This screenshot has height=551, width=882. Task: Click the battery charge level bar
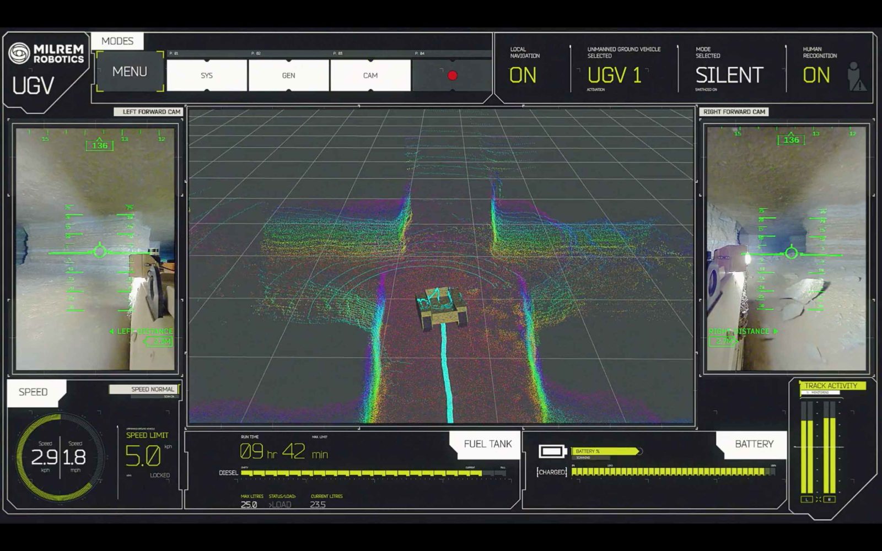(674, 472)
